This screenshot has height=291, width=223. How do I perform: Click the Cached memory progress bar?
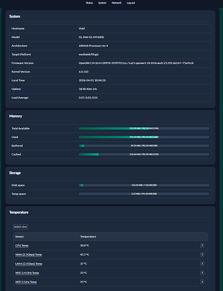click(x=144, y=154)
